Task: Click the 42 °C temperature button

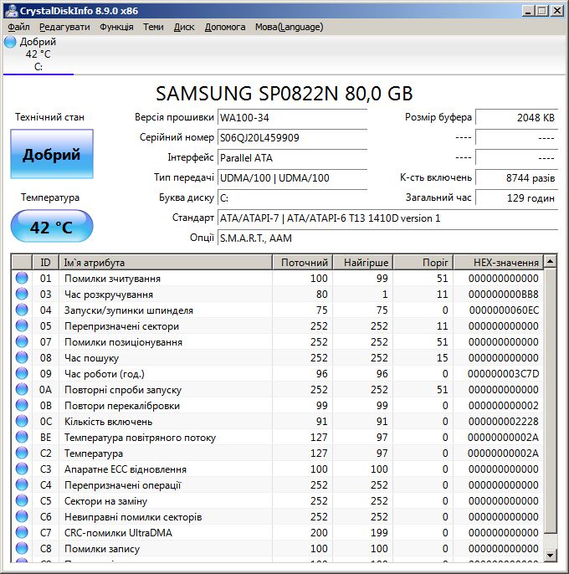Action: 52,226
